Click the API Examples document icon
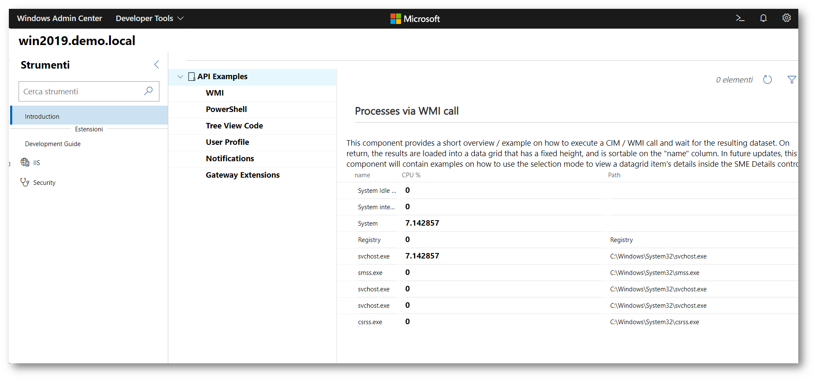 pos(191,77)
